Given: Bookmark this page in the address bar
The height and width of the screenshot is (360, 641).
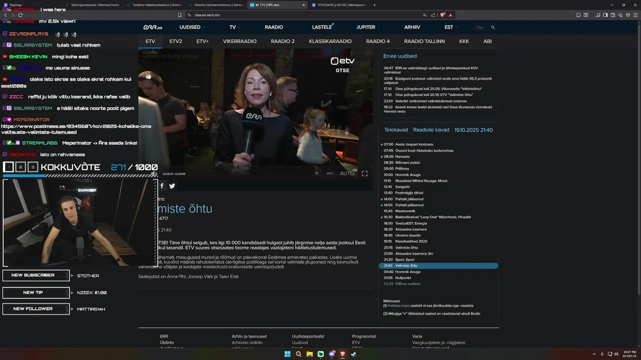Looking at the screenshot, I should [x=179, y=15].
